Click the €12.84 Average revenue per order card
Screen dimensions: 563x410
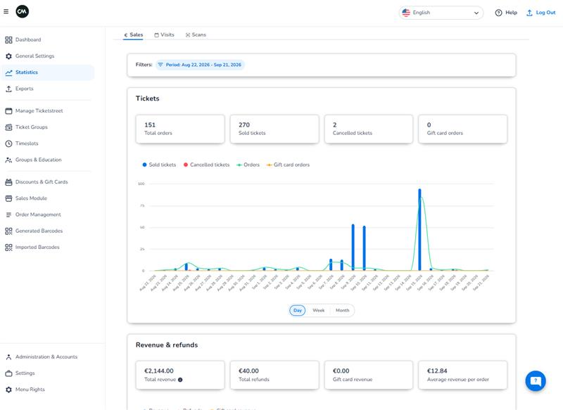tap(463, 376)
